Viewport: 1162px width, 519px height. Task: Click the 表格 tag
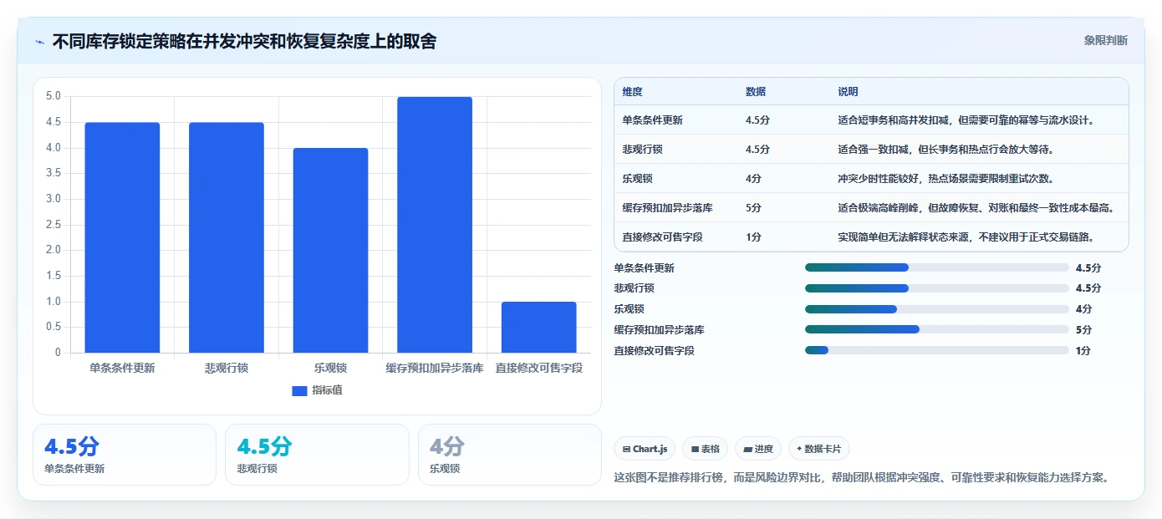(705, 449)
